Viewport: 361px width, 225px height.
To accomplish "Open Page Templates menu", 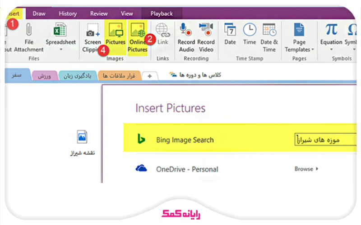I will pos(299,38).
